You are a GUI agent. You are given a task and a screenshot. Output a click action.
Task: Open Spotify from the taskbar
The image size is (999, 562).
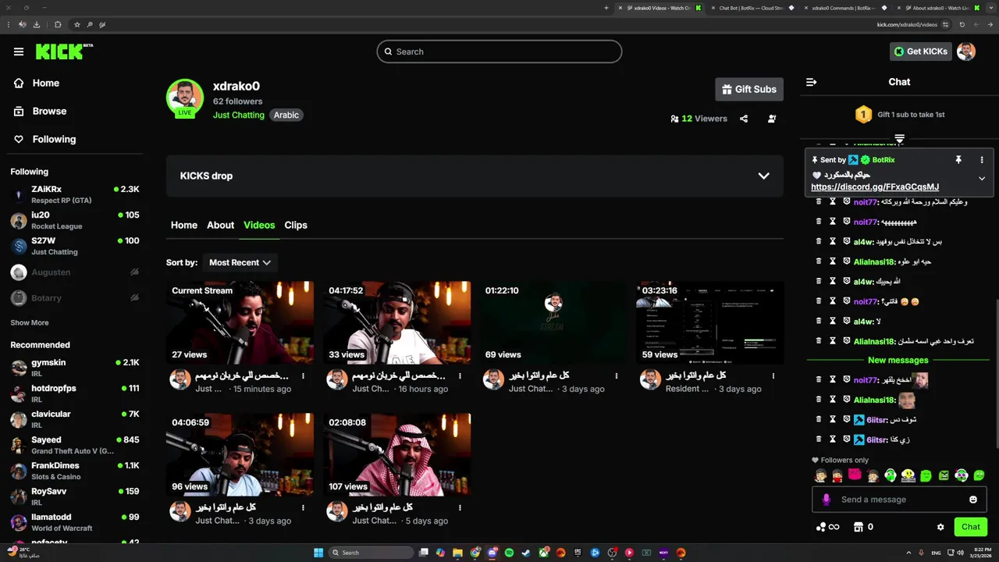tap(510, 553)
